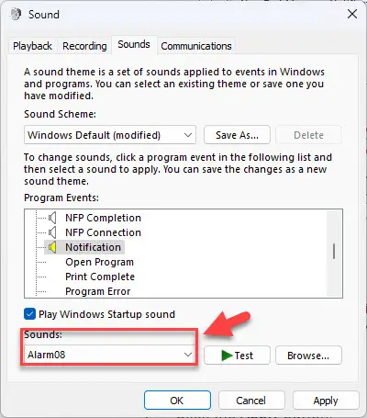Select the Open Program event
This screenshot has width=367, height=418.
100,262
